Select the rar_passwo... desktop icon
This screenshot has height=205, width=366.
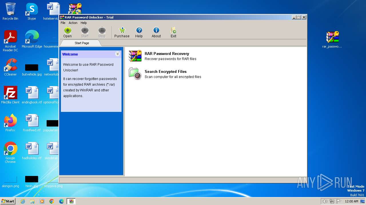(x=332, y=39)
